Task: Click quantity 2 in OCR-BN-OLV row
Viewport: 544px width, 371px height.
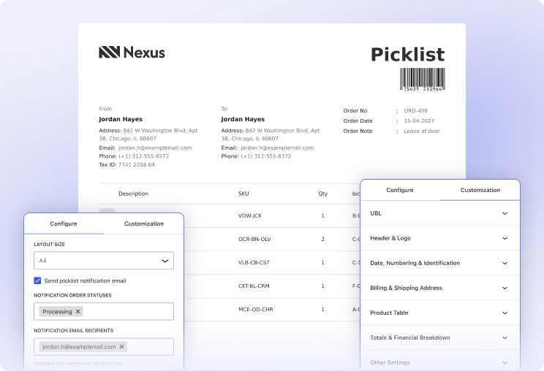Action: click(x=322, y=239)
